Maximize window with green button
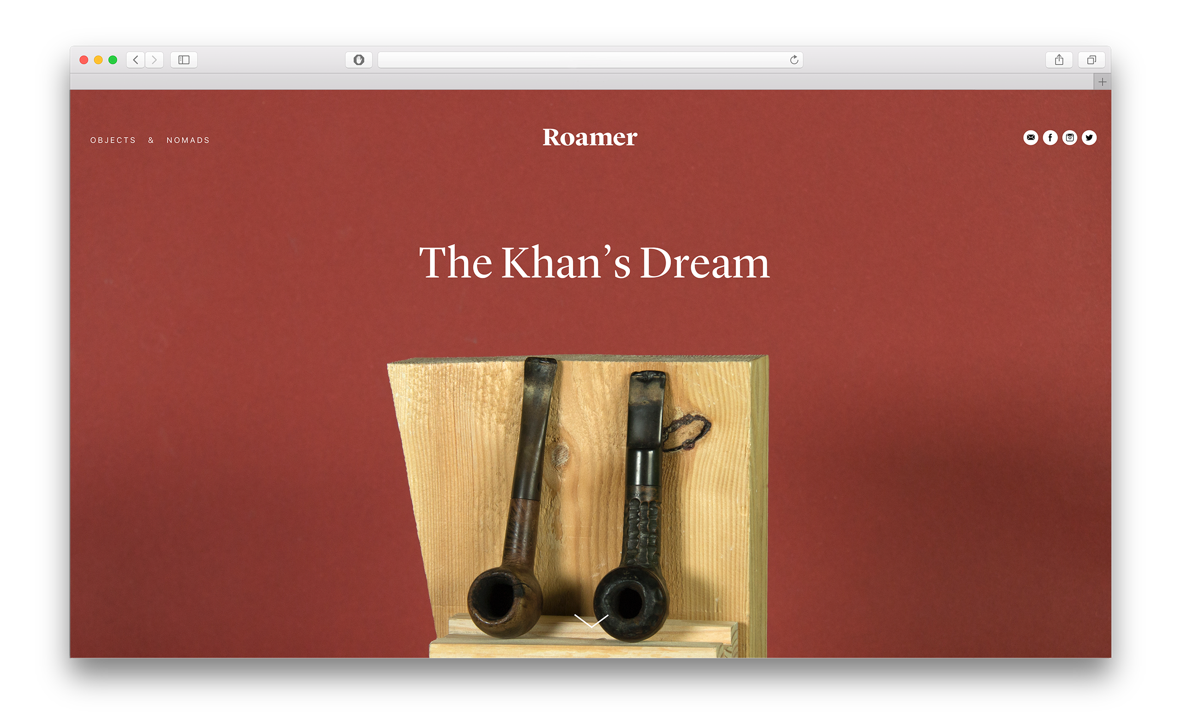This screenshot has width=1181, height=713. click(x=113, y=60)
